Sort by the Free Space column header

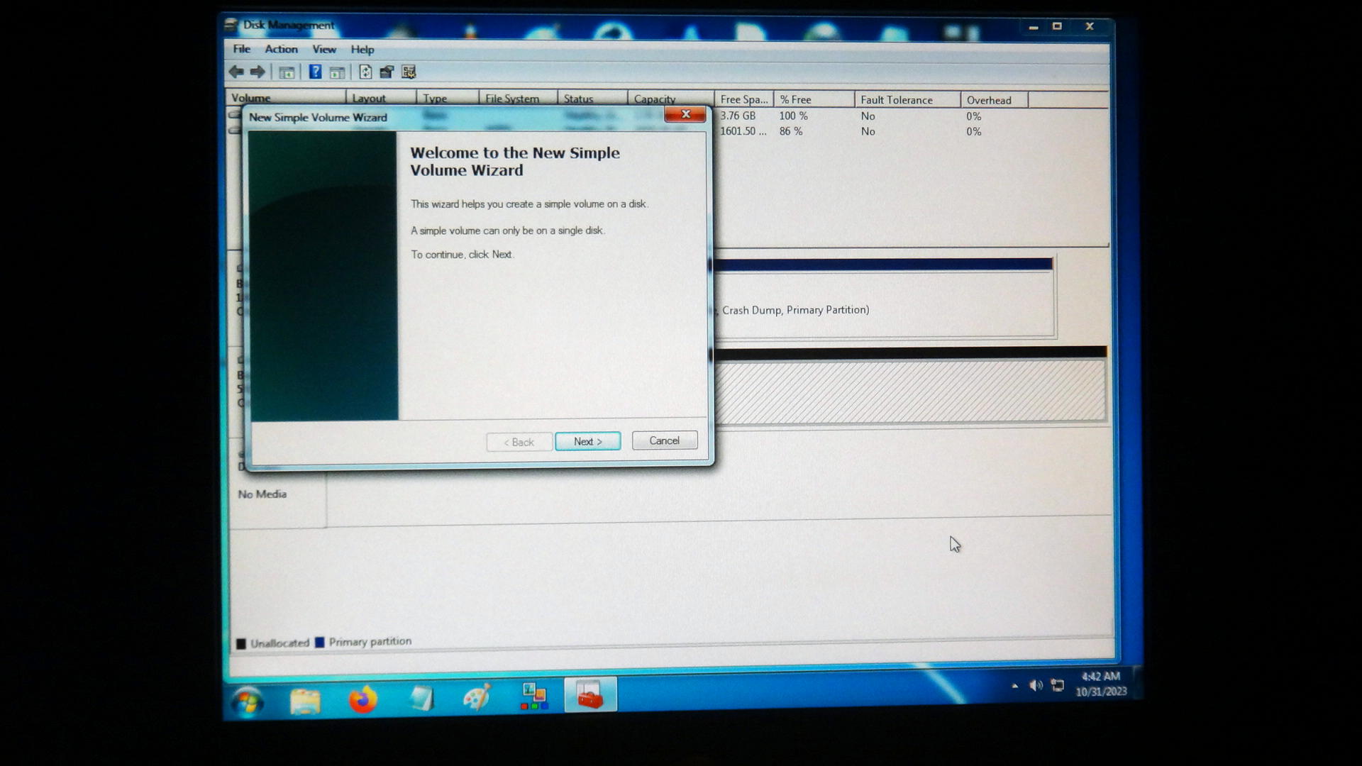click(744, 99)
